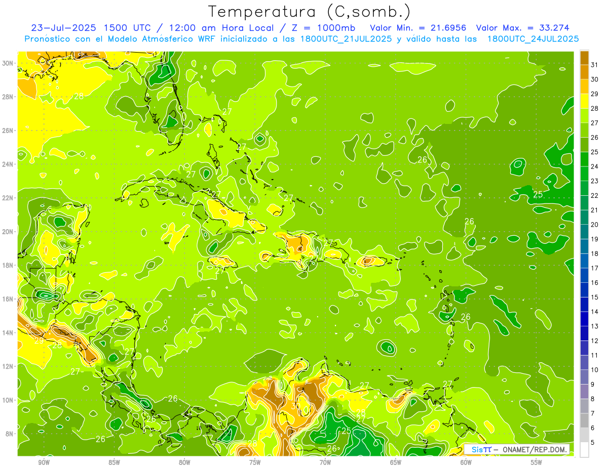Click the 22N latitude axis label

[9, 198]
